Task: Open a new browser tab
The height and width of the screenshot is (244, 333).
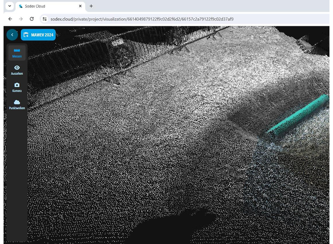Action: click(91, 6)
